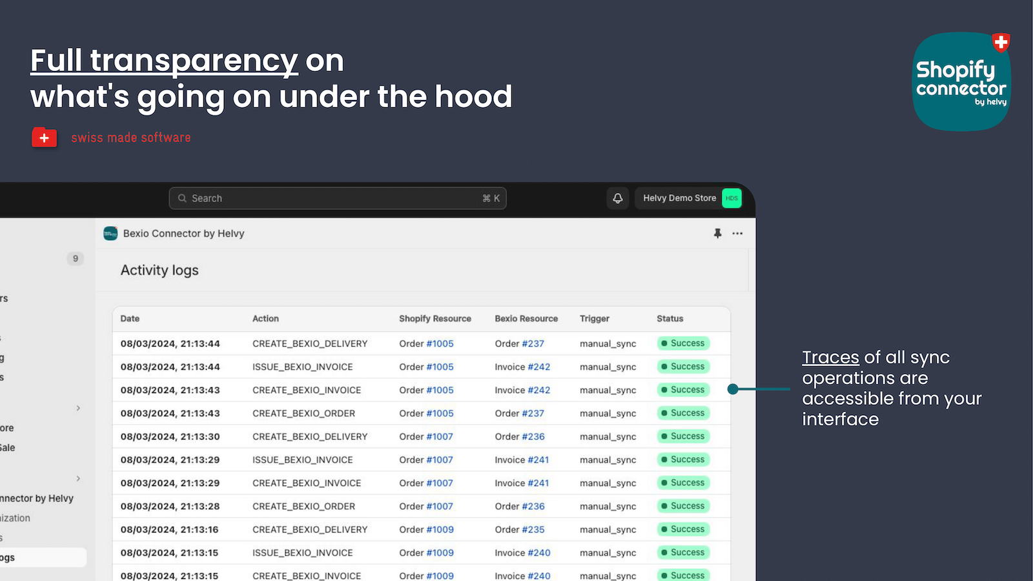
Task: Click the 'Full transparency' headline text
Action: [x=164, y=61]
